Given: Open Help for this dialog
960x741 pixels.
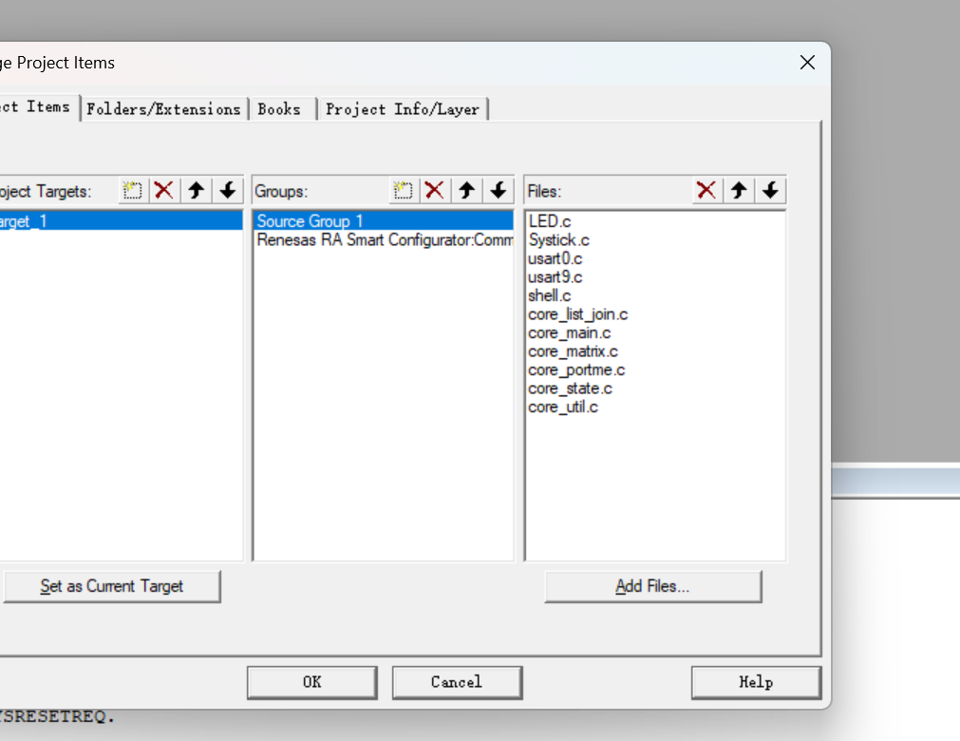Looking at the screenshot, I should 756,682.
